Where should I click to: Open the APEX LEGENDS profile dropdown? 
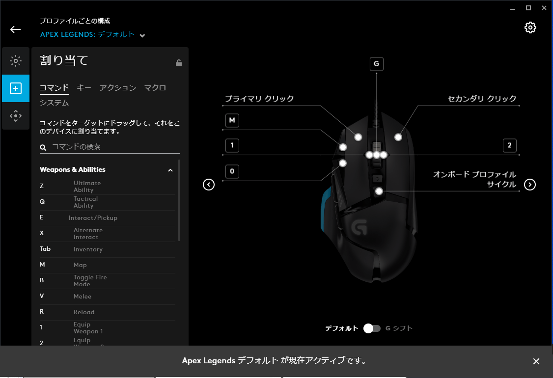pyautogui.click(x=142, y=35)
